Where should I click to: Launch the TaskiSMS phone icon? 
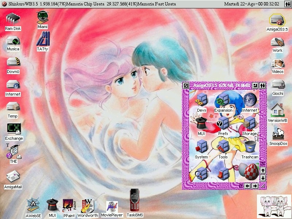135,200
